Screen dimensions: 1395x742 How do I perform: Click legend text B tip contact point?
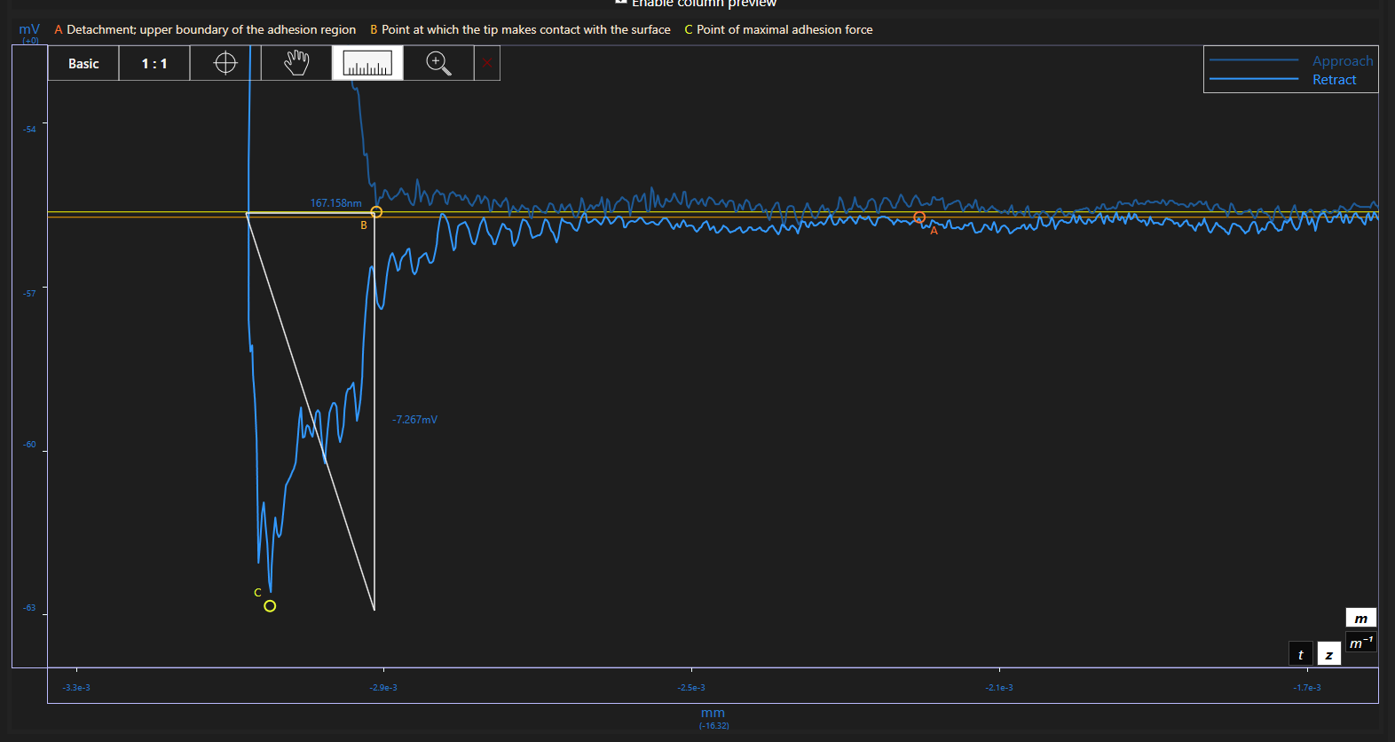[520, 29]
